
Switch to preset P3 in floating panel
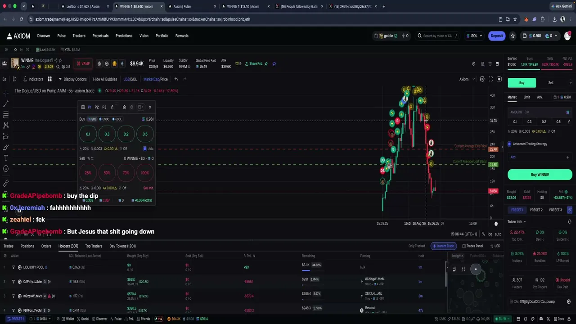[104, 107]
